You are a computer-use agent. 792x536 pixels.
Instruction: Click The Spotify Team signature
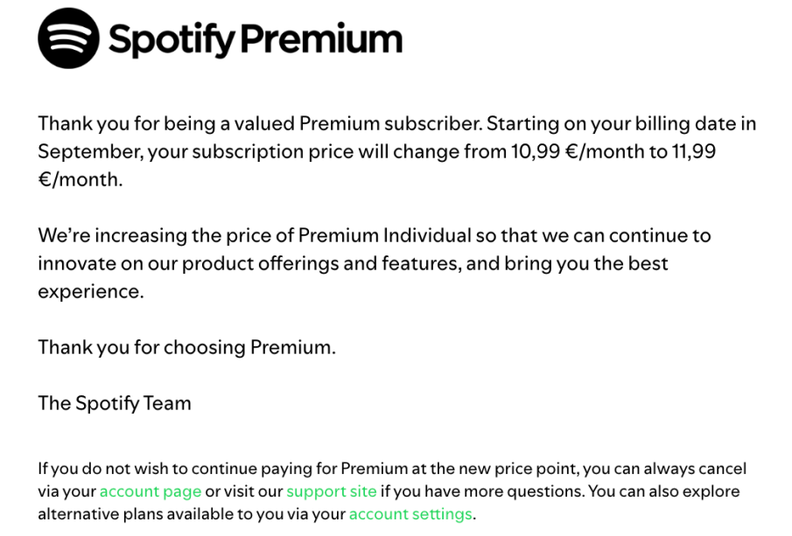point(114,403)
